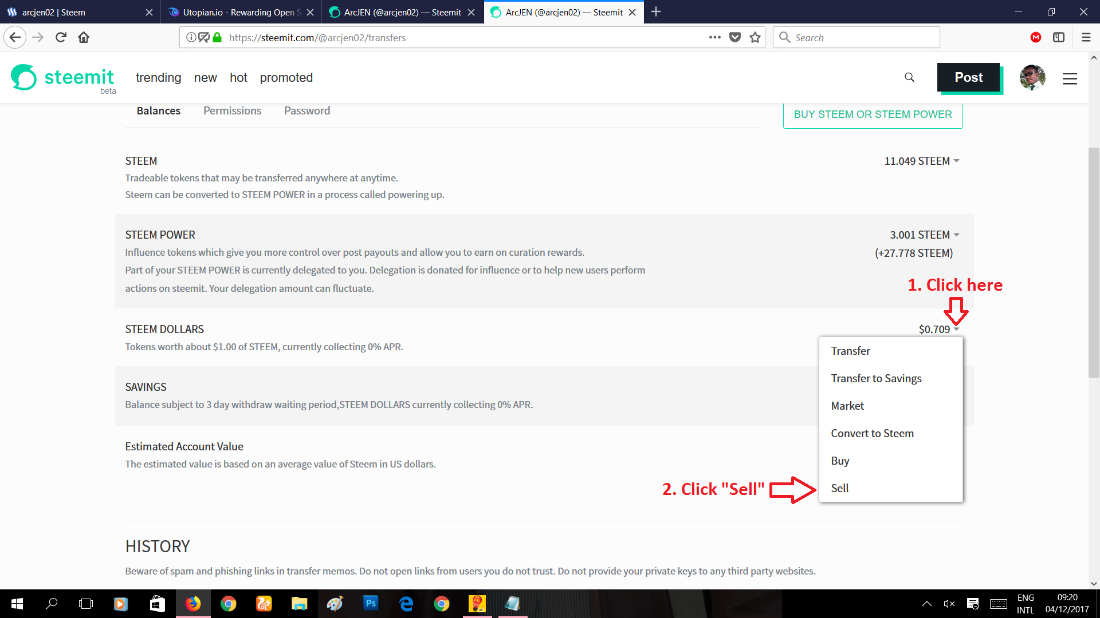The height and width of the screenshot is (618, 1100).
Task: Switch to the Permissions tab
Action: 232,111
